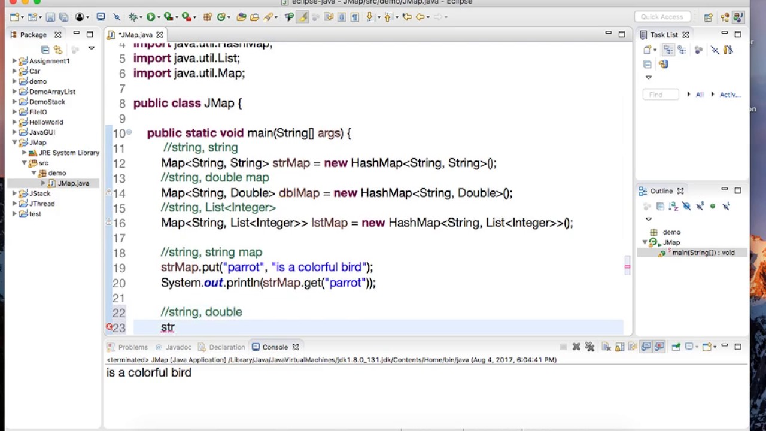
Task: Click the Activate link in Task List
Action: click(x=730, y=95)
